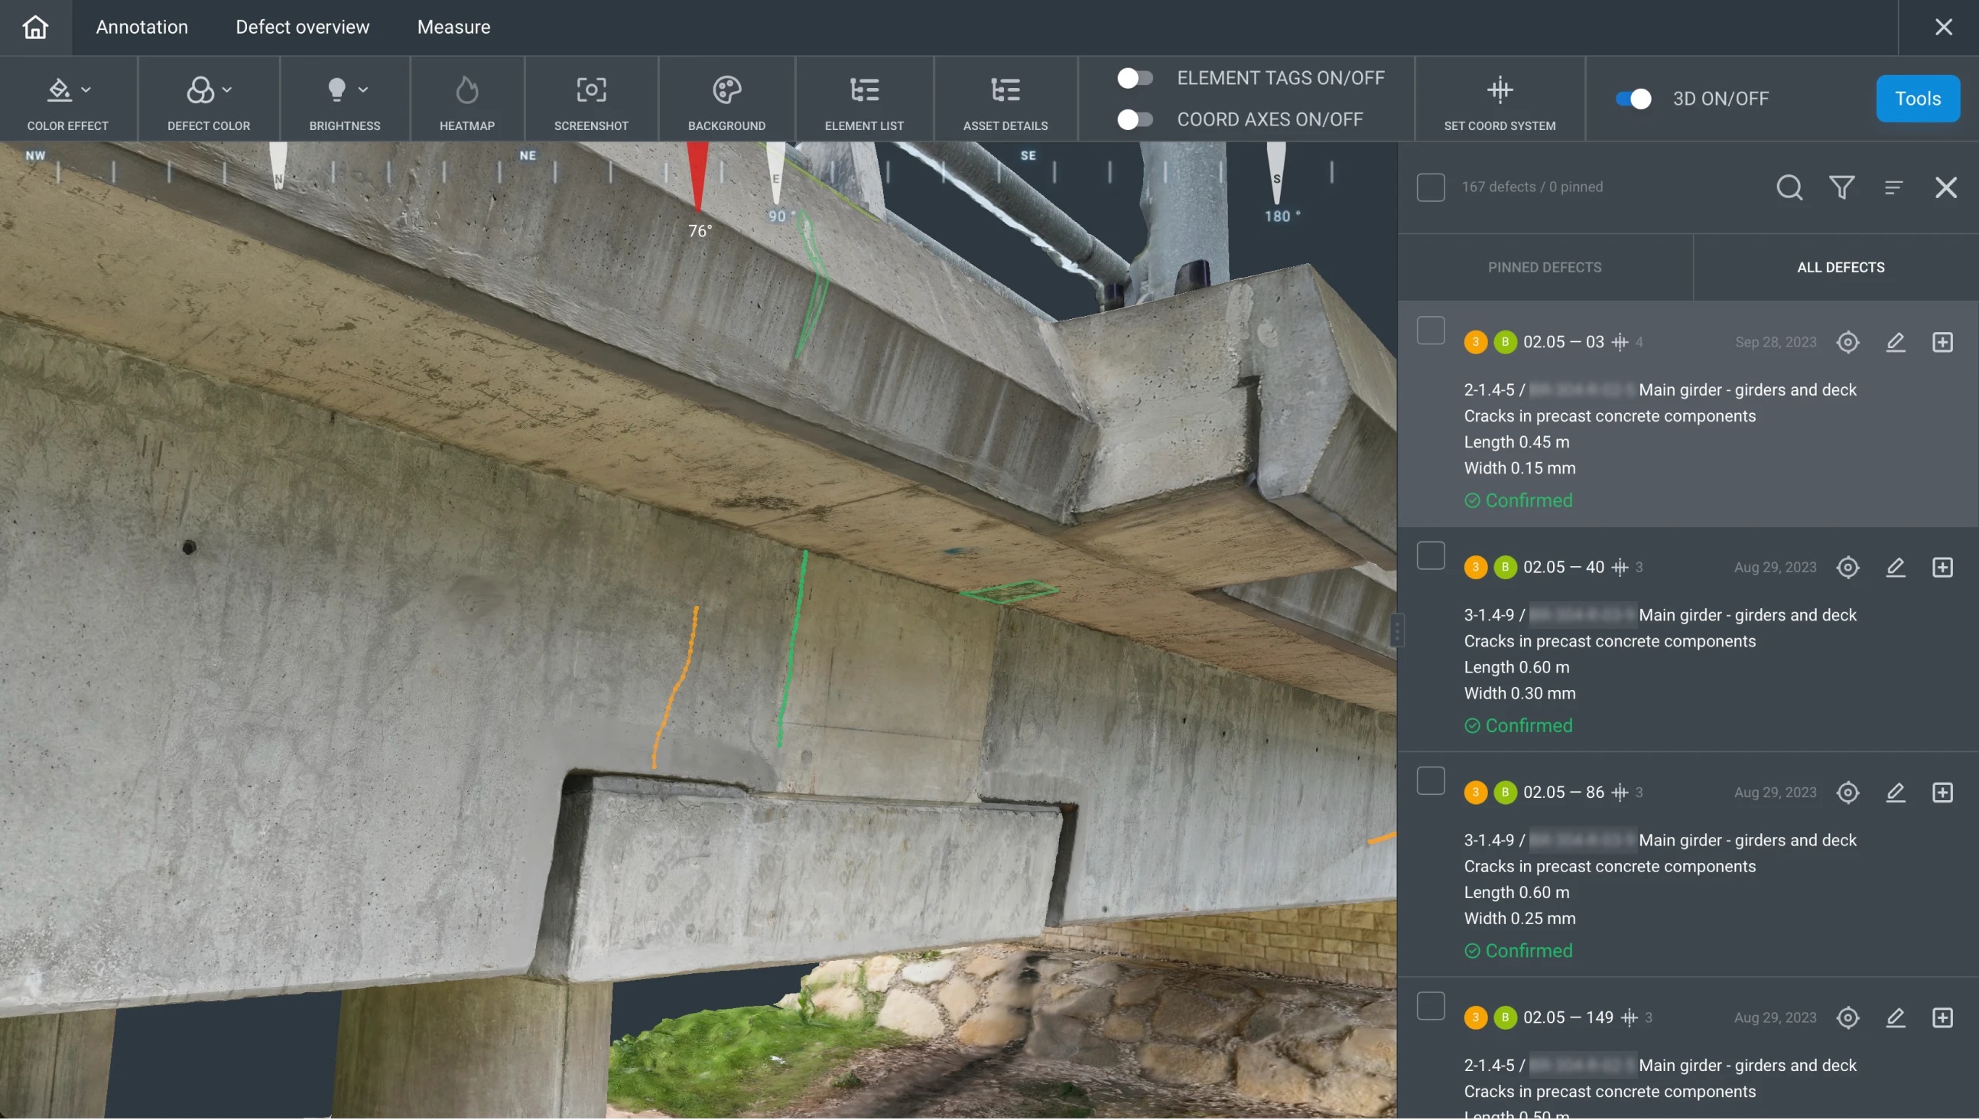This screenshot has width=1979, height=1120.
Task: Expand the Defect Color dropdown arrow
Action: click(227, 90)
